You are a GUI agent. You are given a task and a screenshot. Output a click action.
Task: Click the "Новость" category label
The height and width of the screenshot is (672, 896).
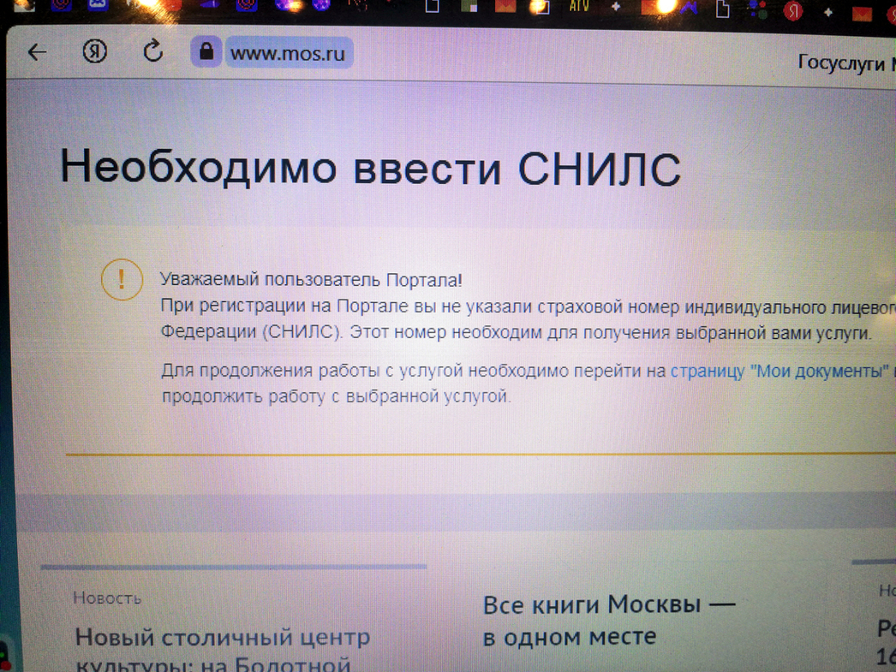click(107, 598)
